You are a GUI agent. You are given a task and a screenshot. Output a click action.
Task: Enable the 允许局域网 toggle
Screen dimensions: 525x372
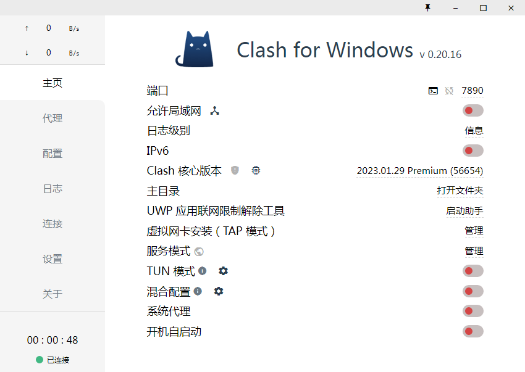pos(472,110)
